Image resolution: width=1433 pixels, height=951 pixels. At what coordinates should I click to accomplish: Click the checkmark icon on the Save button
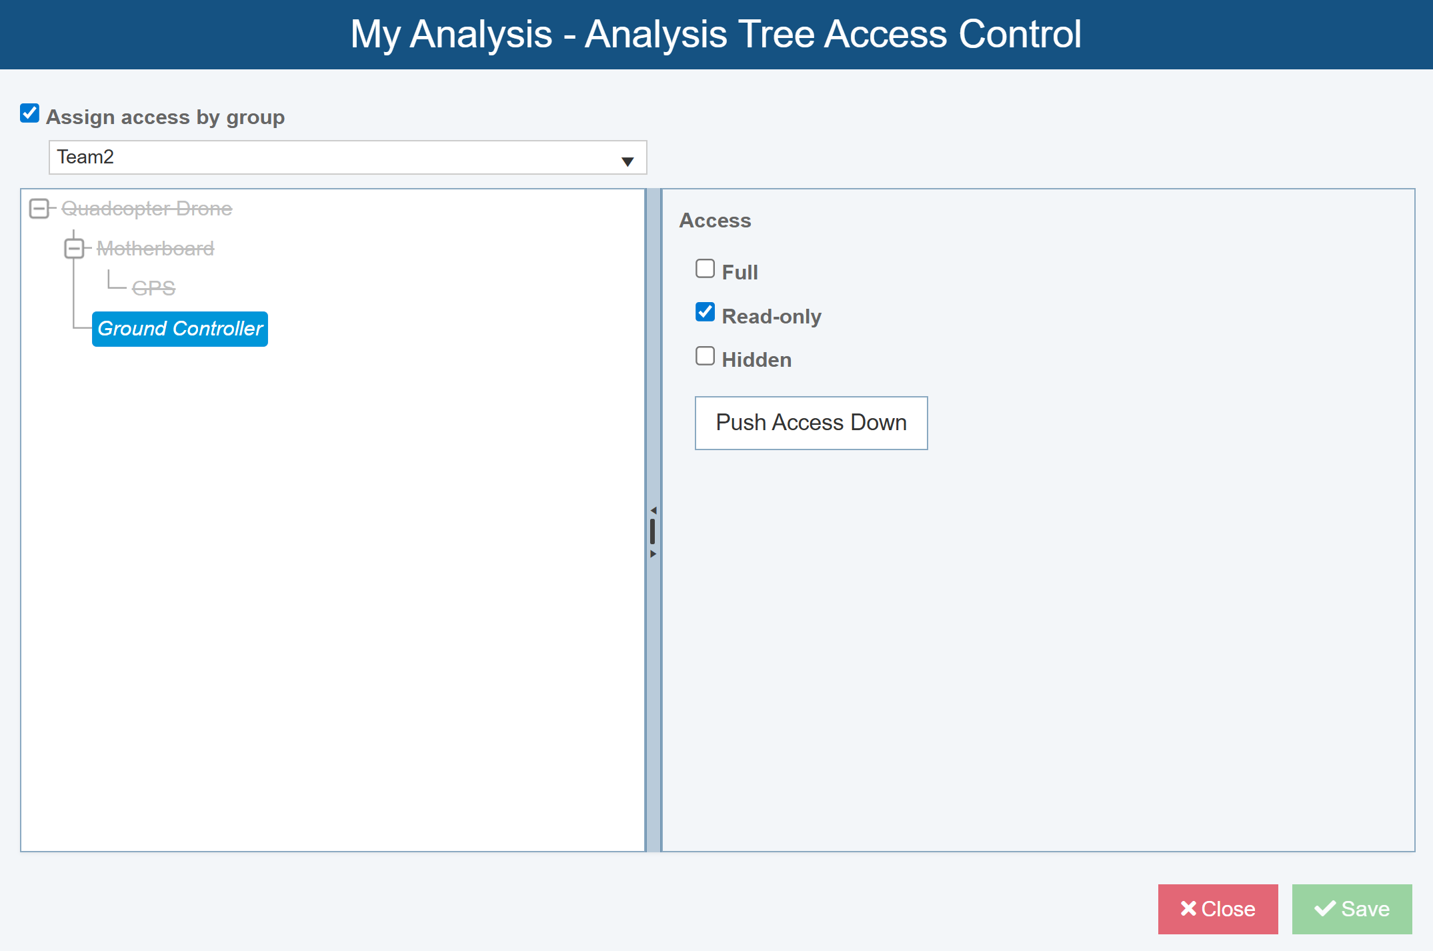pos(1324,908)
